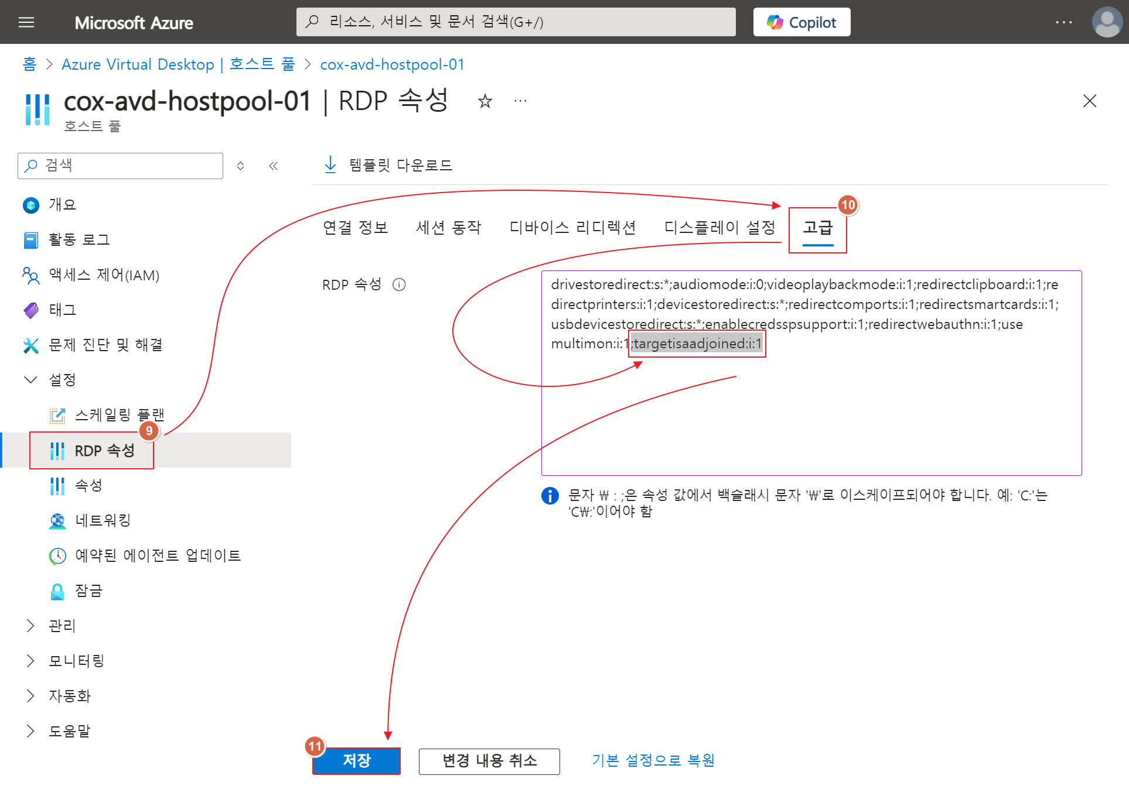Image resolution: width=1129 pixels, height=796 pixels.
Task: Favorite this page with the star icon
Action: click(x=485, y=101)
